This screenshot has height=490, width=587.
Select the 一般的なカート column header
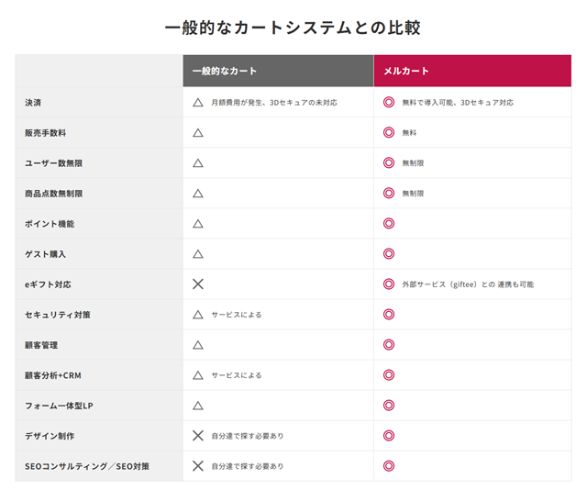pos(225,71)
